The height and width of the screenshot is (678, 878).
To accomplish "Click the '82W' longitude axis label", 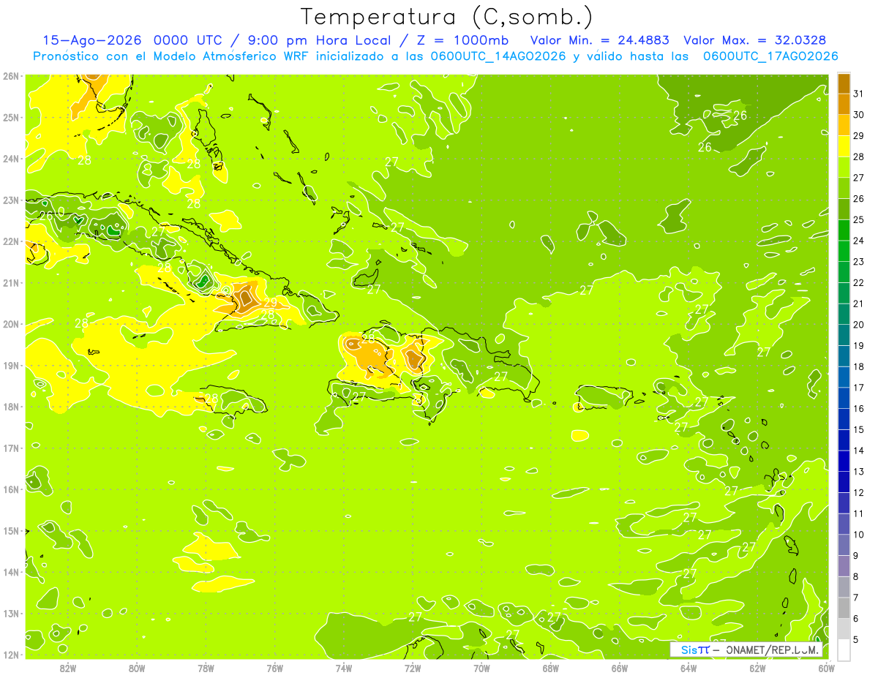I will (68, 668).
